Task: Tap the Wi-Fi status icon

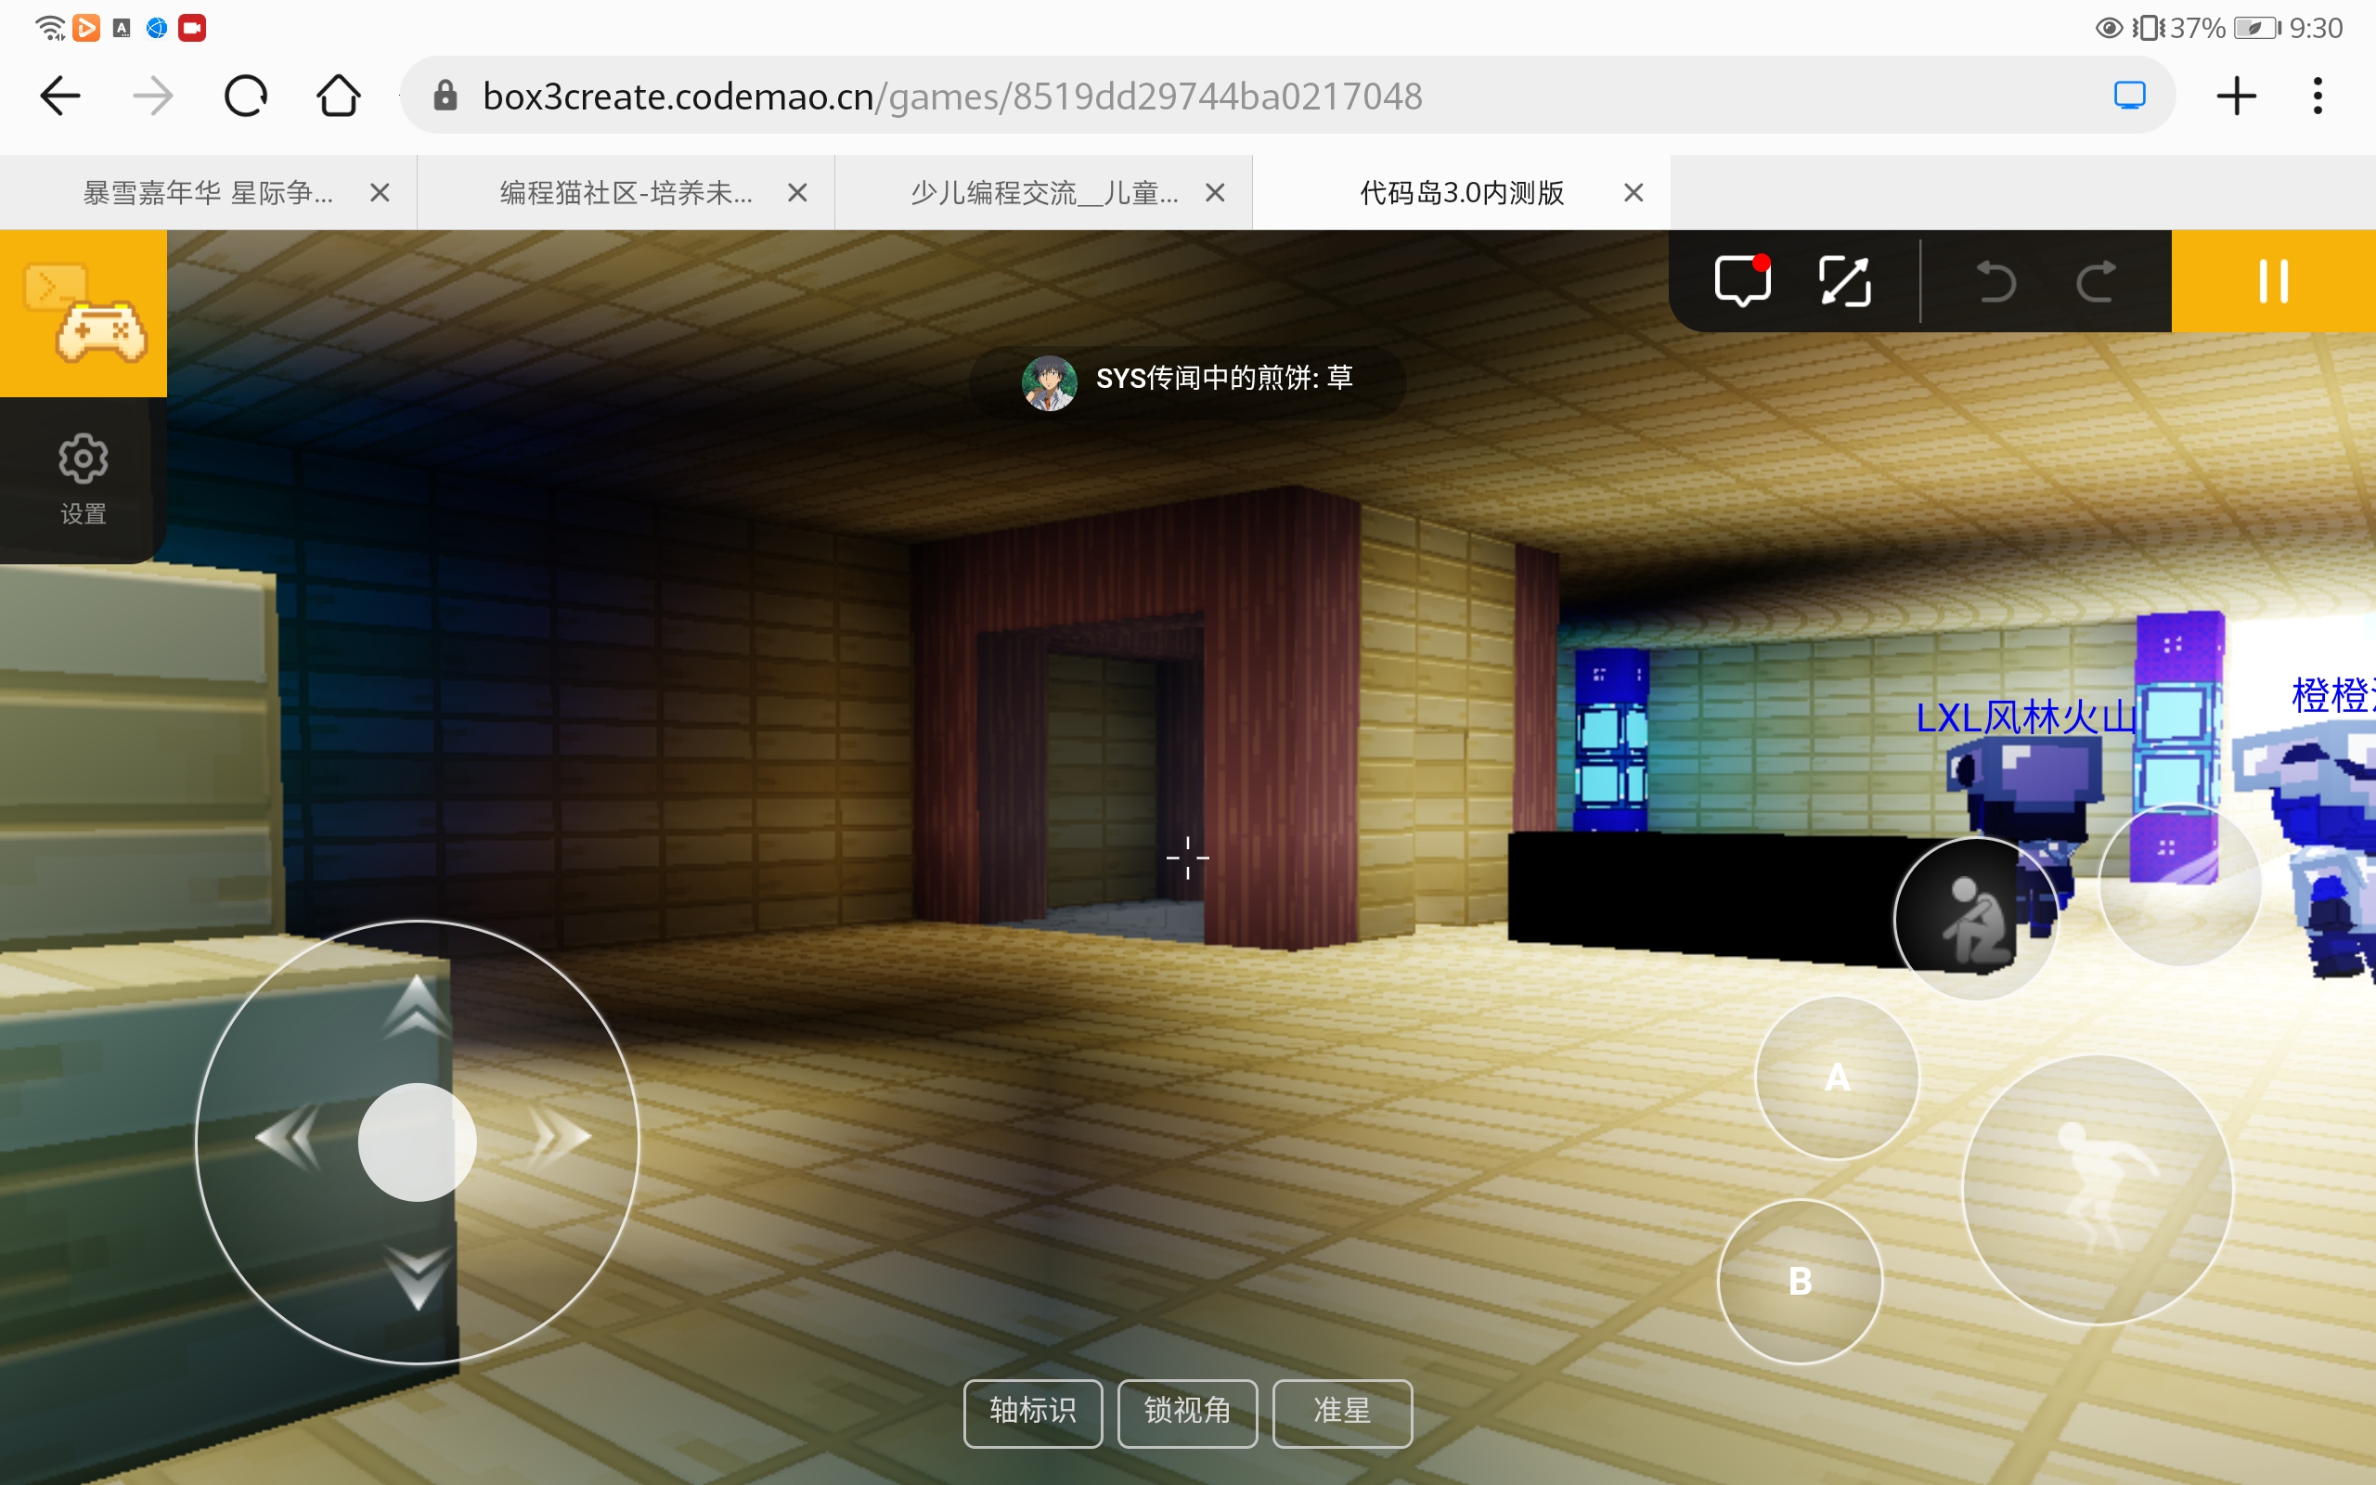Action: 50,28
